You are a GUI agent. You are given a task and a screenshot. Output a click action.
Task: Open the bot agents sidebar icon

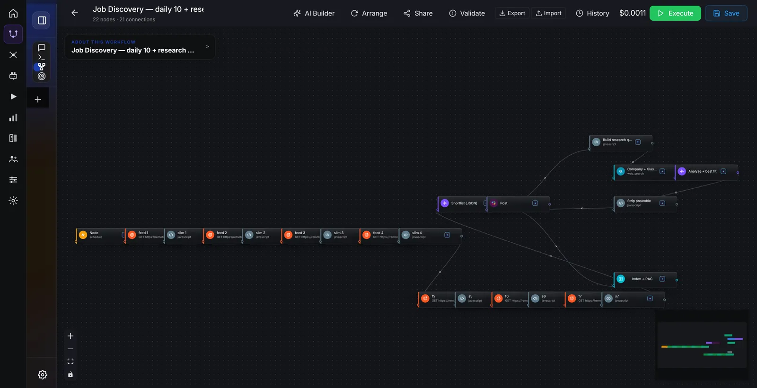pyautogui.click(x=13, y=76)
